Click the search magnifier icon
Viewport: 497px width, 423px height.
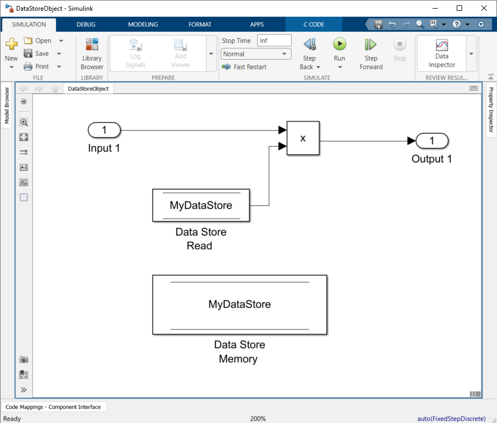pyautogui.click(x=420, y=24)
